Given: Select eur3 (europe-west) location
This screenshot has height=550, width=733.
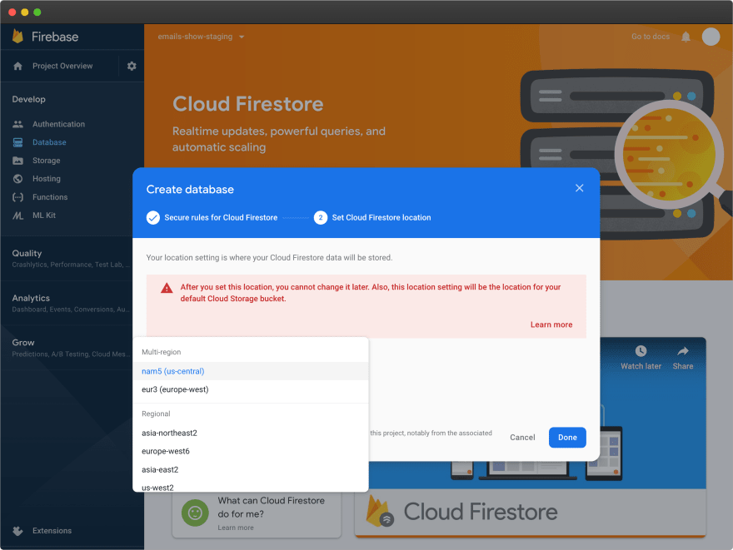Looking at the screenshot, I should point(251,389).
